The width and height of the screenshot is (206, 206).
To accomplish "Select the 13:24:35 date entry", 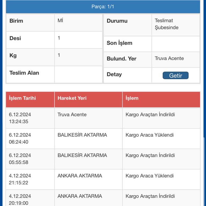I will 20,118.
